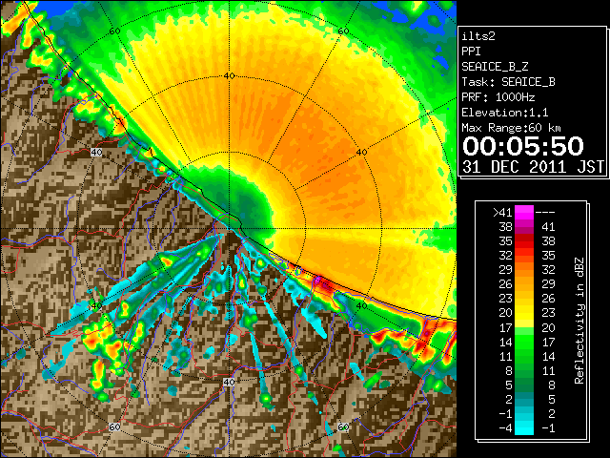610x458 pixels.
Task: Click the "PRF: 1000Hz" text
Action: 498,97
